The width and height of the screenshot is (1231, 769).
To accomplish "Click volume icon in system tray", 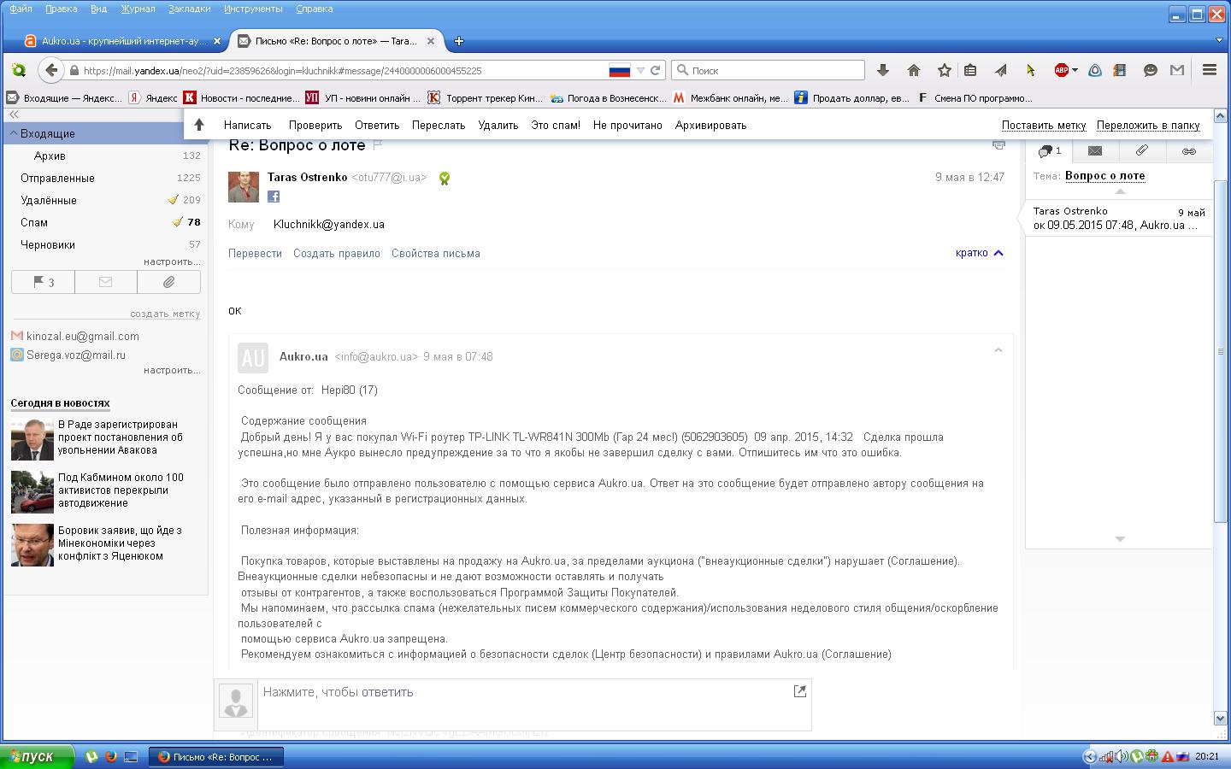I will coord(1121,756).
